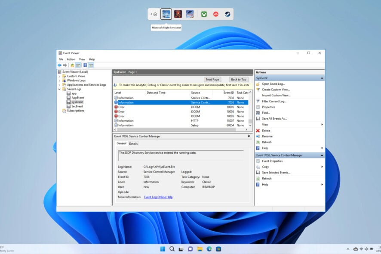Click the Back arrow in Event Viewer toolbar

[x=59, y=65]
